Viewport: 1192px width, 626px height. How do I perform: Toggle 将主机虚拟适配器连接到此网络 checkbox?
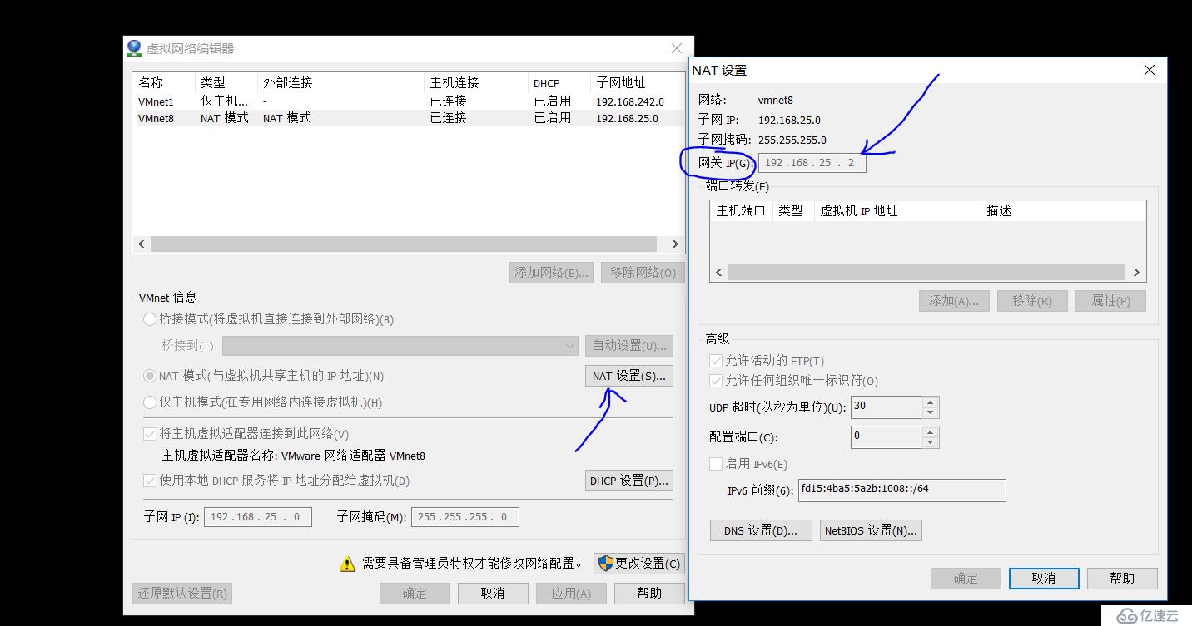150,433
